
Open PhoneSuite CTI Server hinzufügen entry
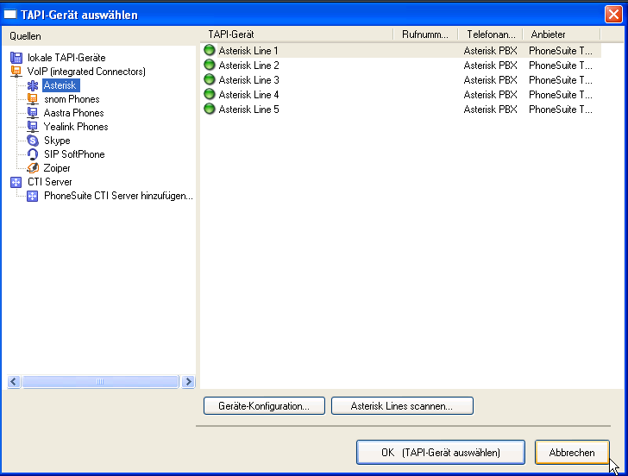tap(118, 196)
